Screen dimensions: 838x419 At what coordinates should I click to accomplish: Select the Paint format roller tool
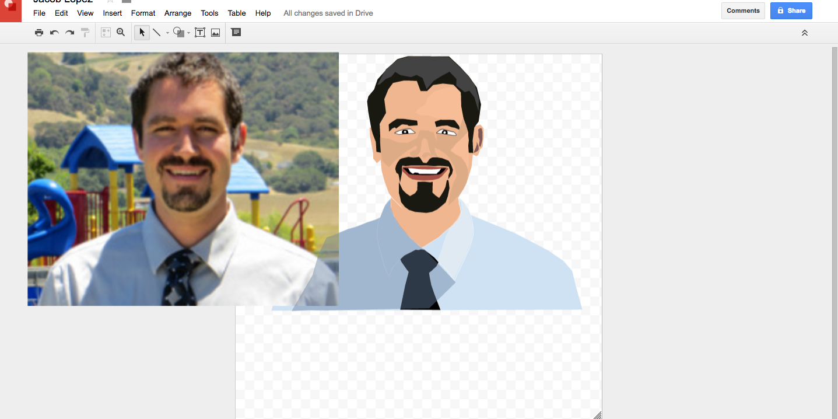coord(85,33)
